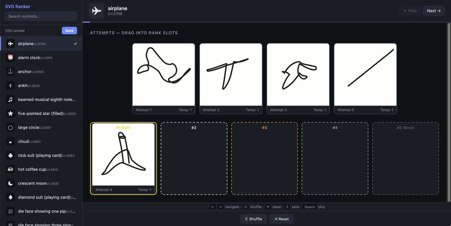Click the alarm clock icon
This screenshot has height=226, width=451.
pos(10,58)
